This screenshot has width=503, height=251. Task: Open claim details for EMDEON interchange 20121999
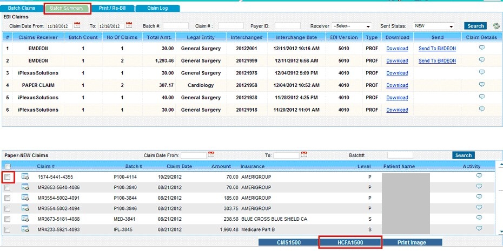[x=481, y=60]
